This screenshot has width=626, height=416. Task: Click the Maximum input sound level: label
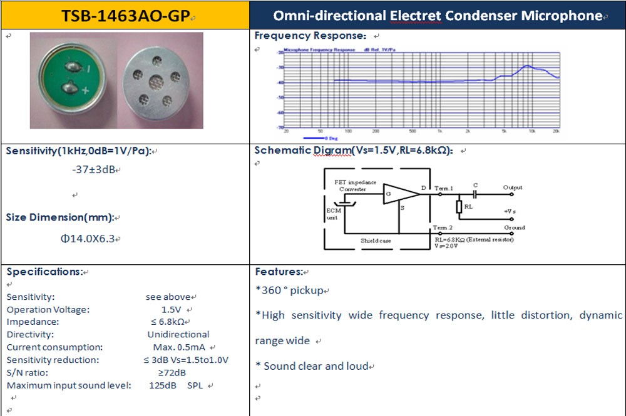pyautogui.click(x=69, y=385)
